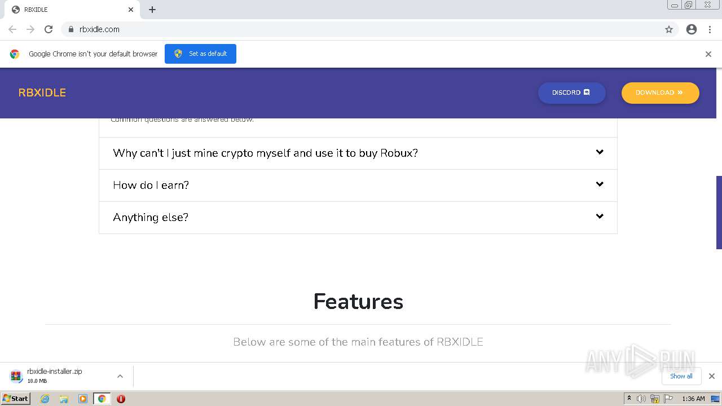Click the "main features of RBXIDLE" subtitle text
The width and height of the screenshot is (722, 406).
pos(358,342)
